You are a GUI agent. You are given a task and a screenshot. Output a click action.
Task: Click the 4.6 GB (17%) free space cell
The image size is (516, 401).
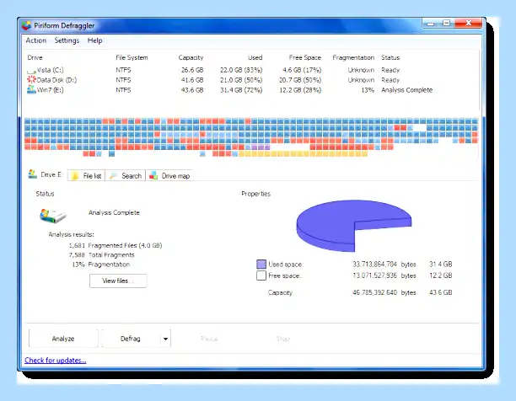pyautogui.click(x=302, y=70)
